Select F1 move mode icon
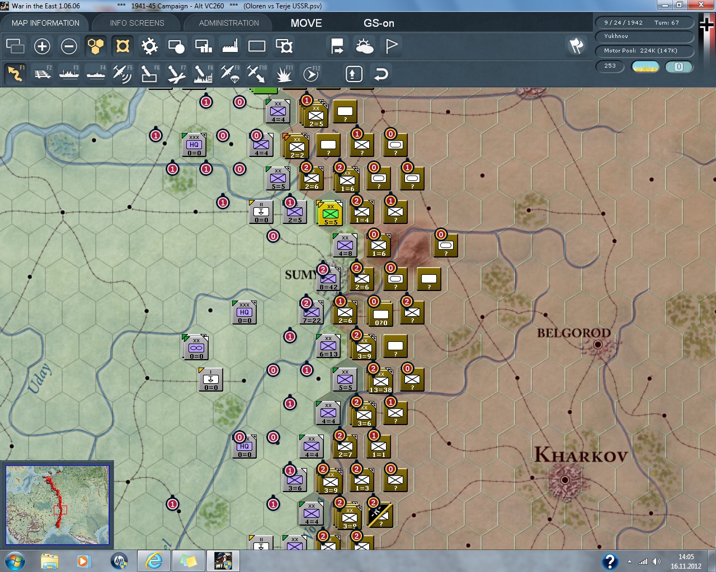Viewport: 716px width, 572px height. 15,74
